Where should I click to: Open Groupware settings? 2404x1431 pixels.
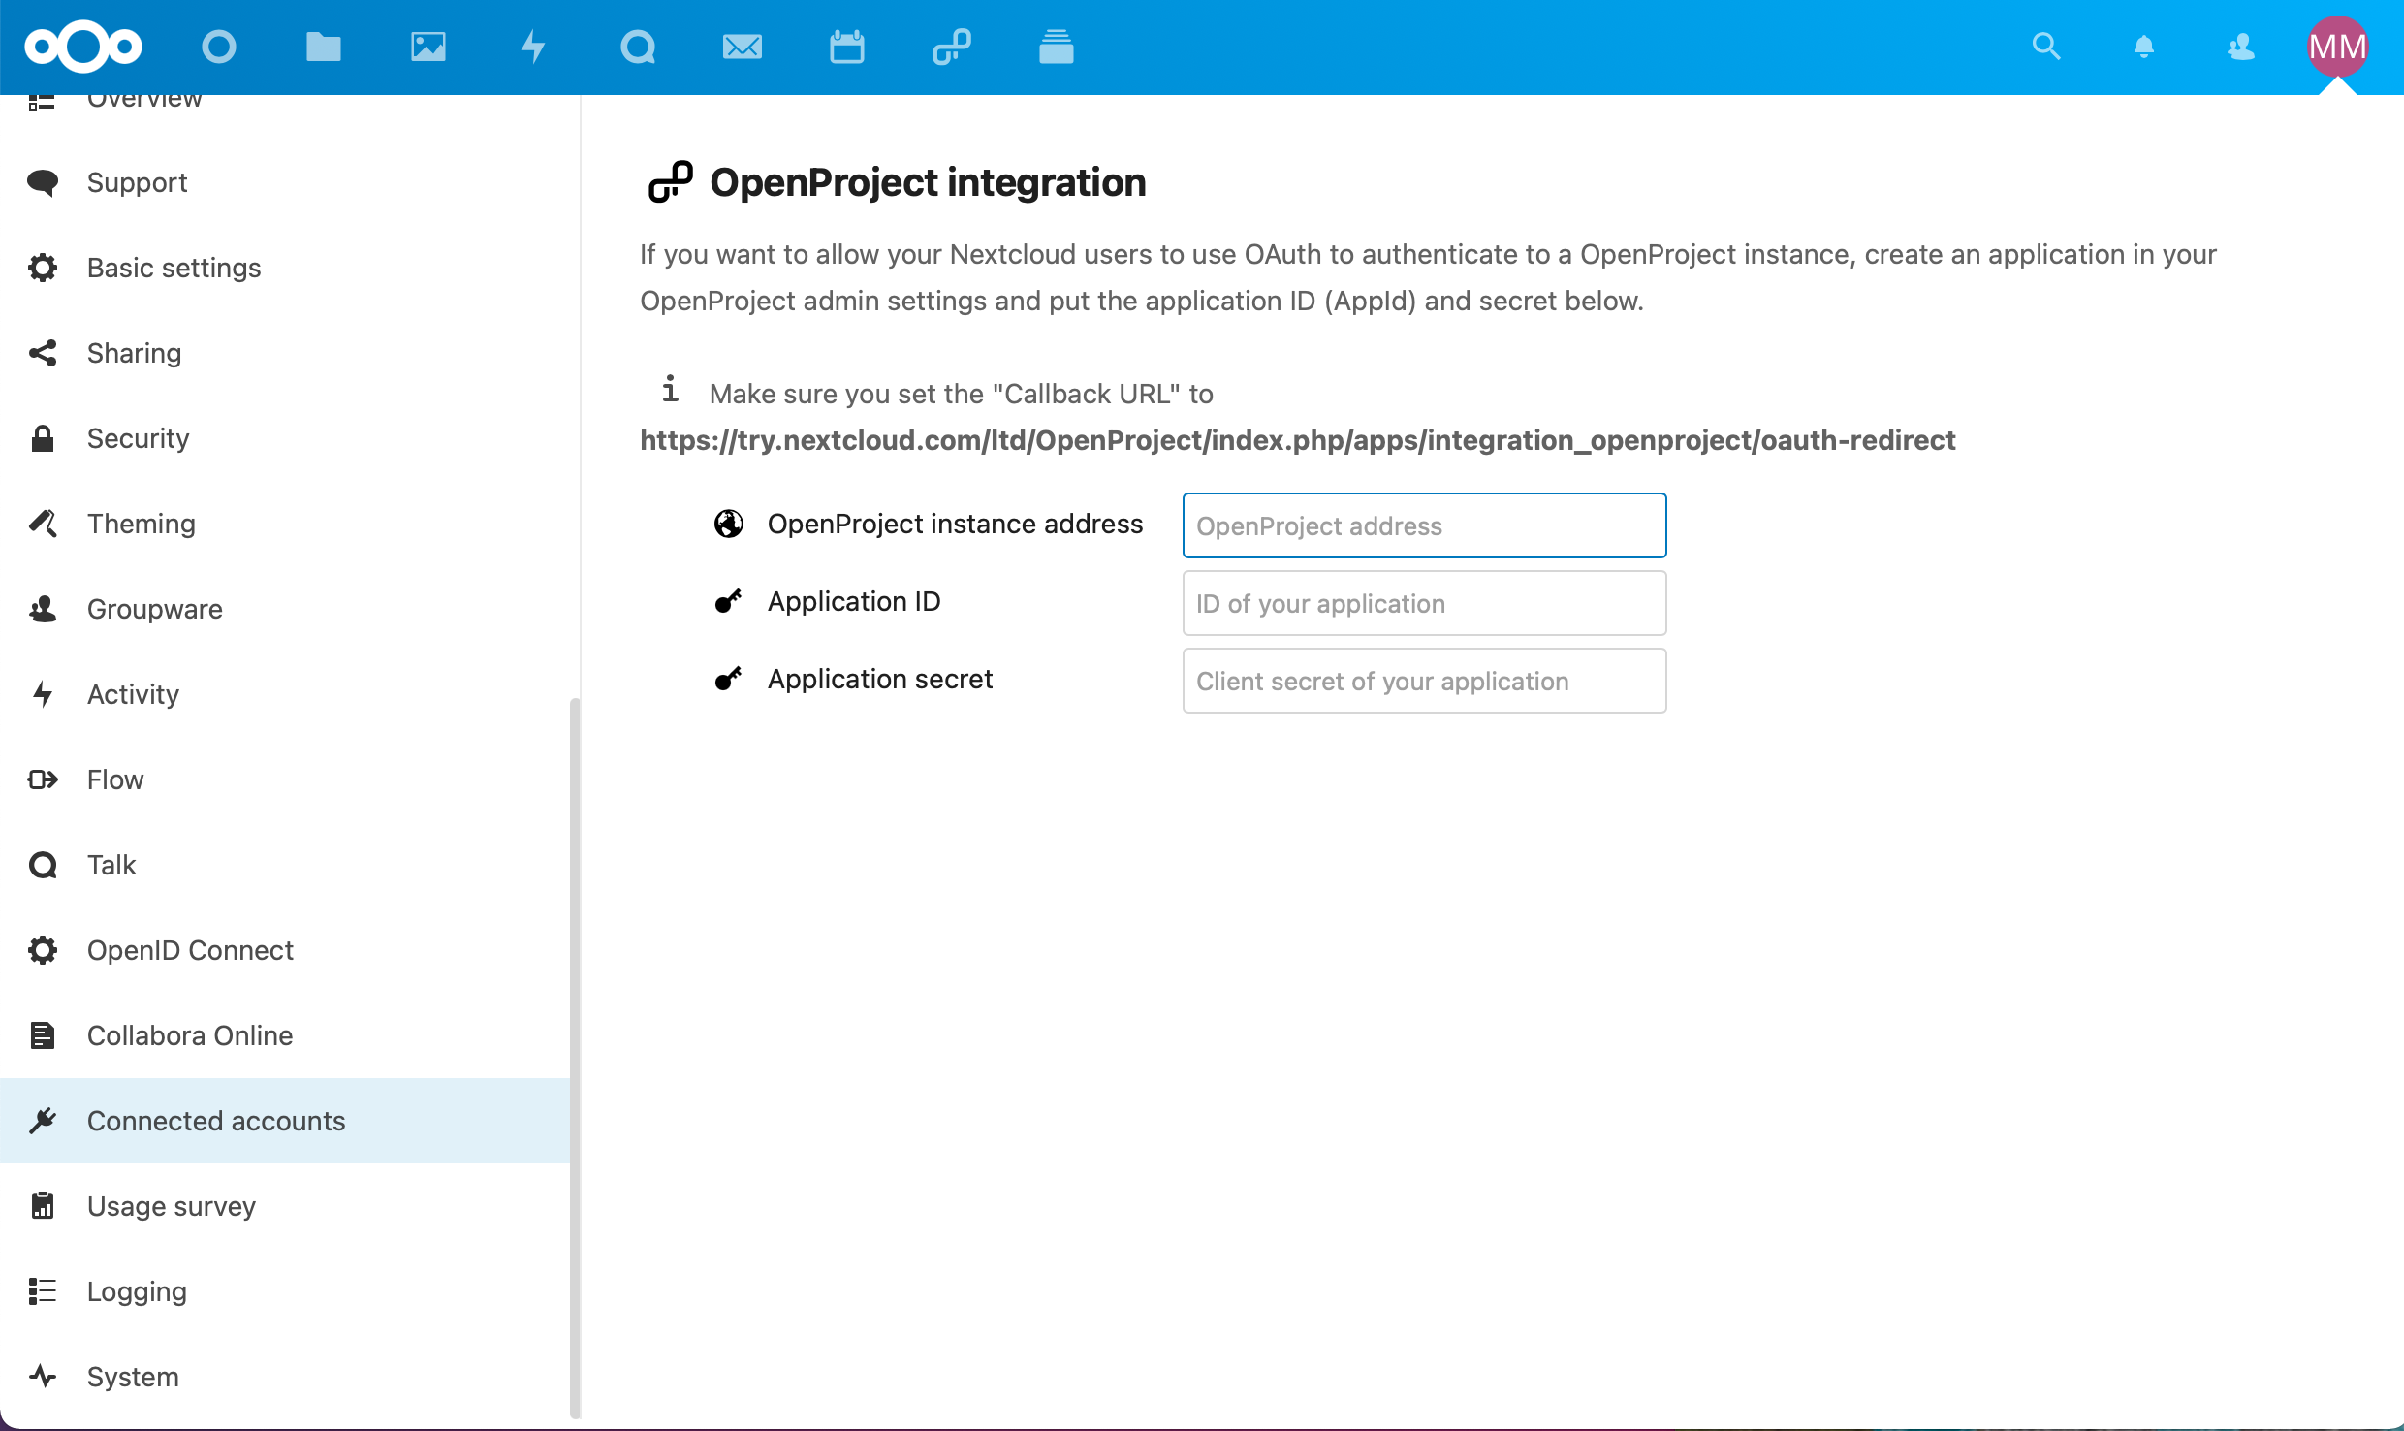pyautogui.click(x=285, y=609)
